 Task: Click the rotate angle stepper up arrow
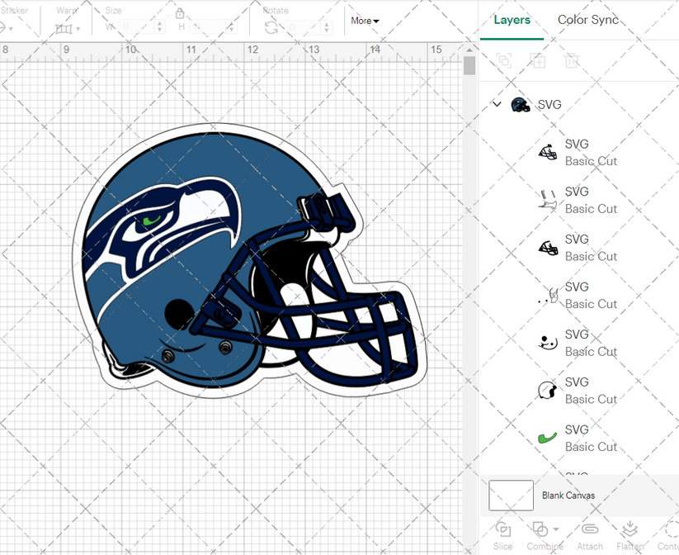[325, 22]
